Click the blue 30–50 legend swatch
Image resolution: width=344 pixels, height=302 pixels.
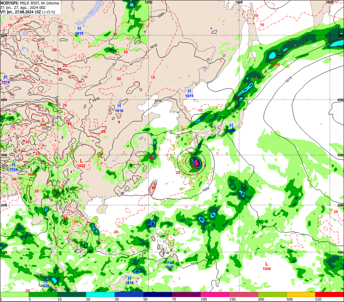tap(129, 294)
